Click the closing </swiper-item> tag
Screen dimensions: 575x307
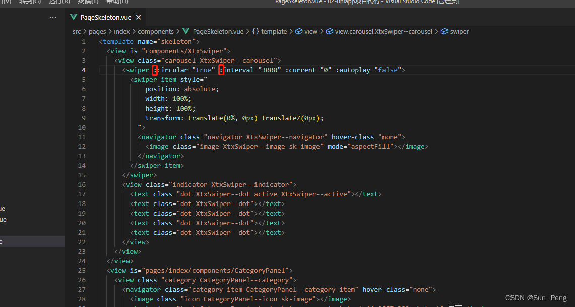(x=157, y=166)
